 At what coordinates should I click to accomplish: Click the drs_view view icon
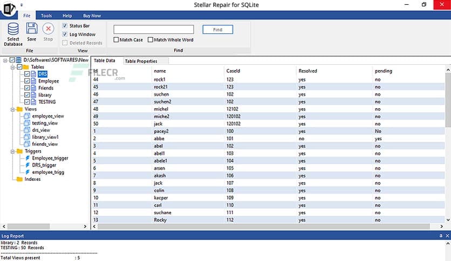(x=27, y=130)
